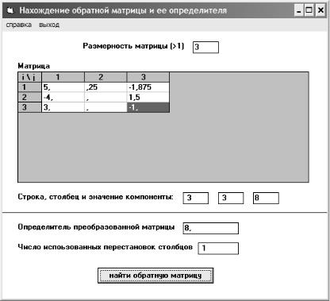The image size is (330, 301).
Task: Click the i \ j corner header cell
Action: (x=29, y=77)
